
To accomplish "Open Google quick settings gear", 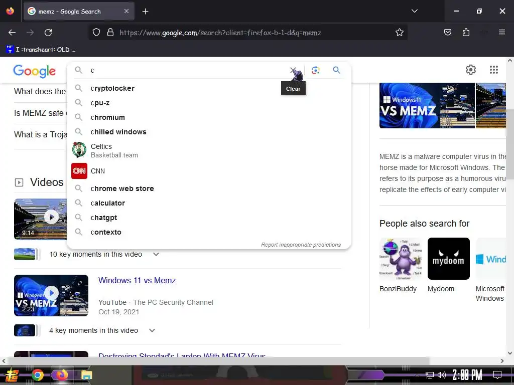I will pos(471,70).
